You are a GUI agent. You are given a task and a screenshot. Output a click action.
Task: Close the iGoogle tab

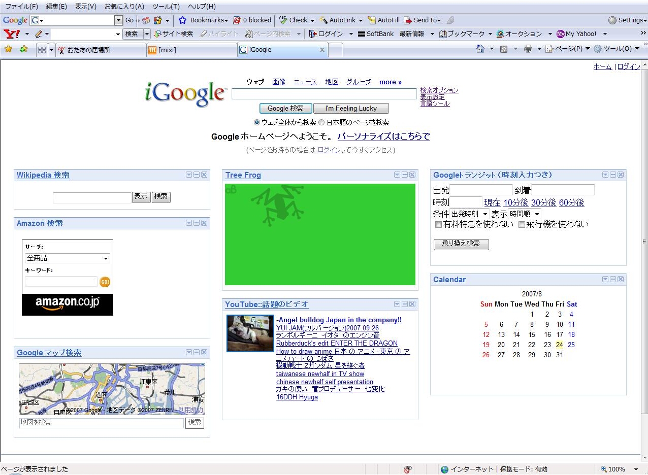tap(322, 50)
